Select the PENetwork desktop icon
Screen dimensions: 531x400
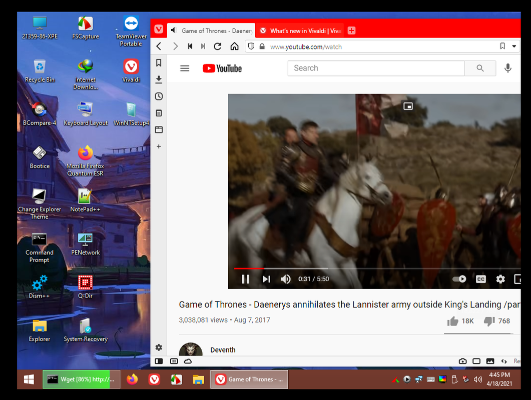point(85,243)
